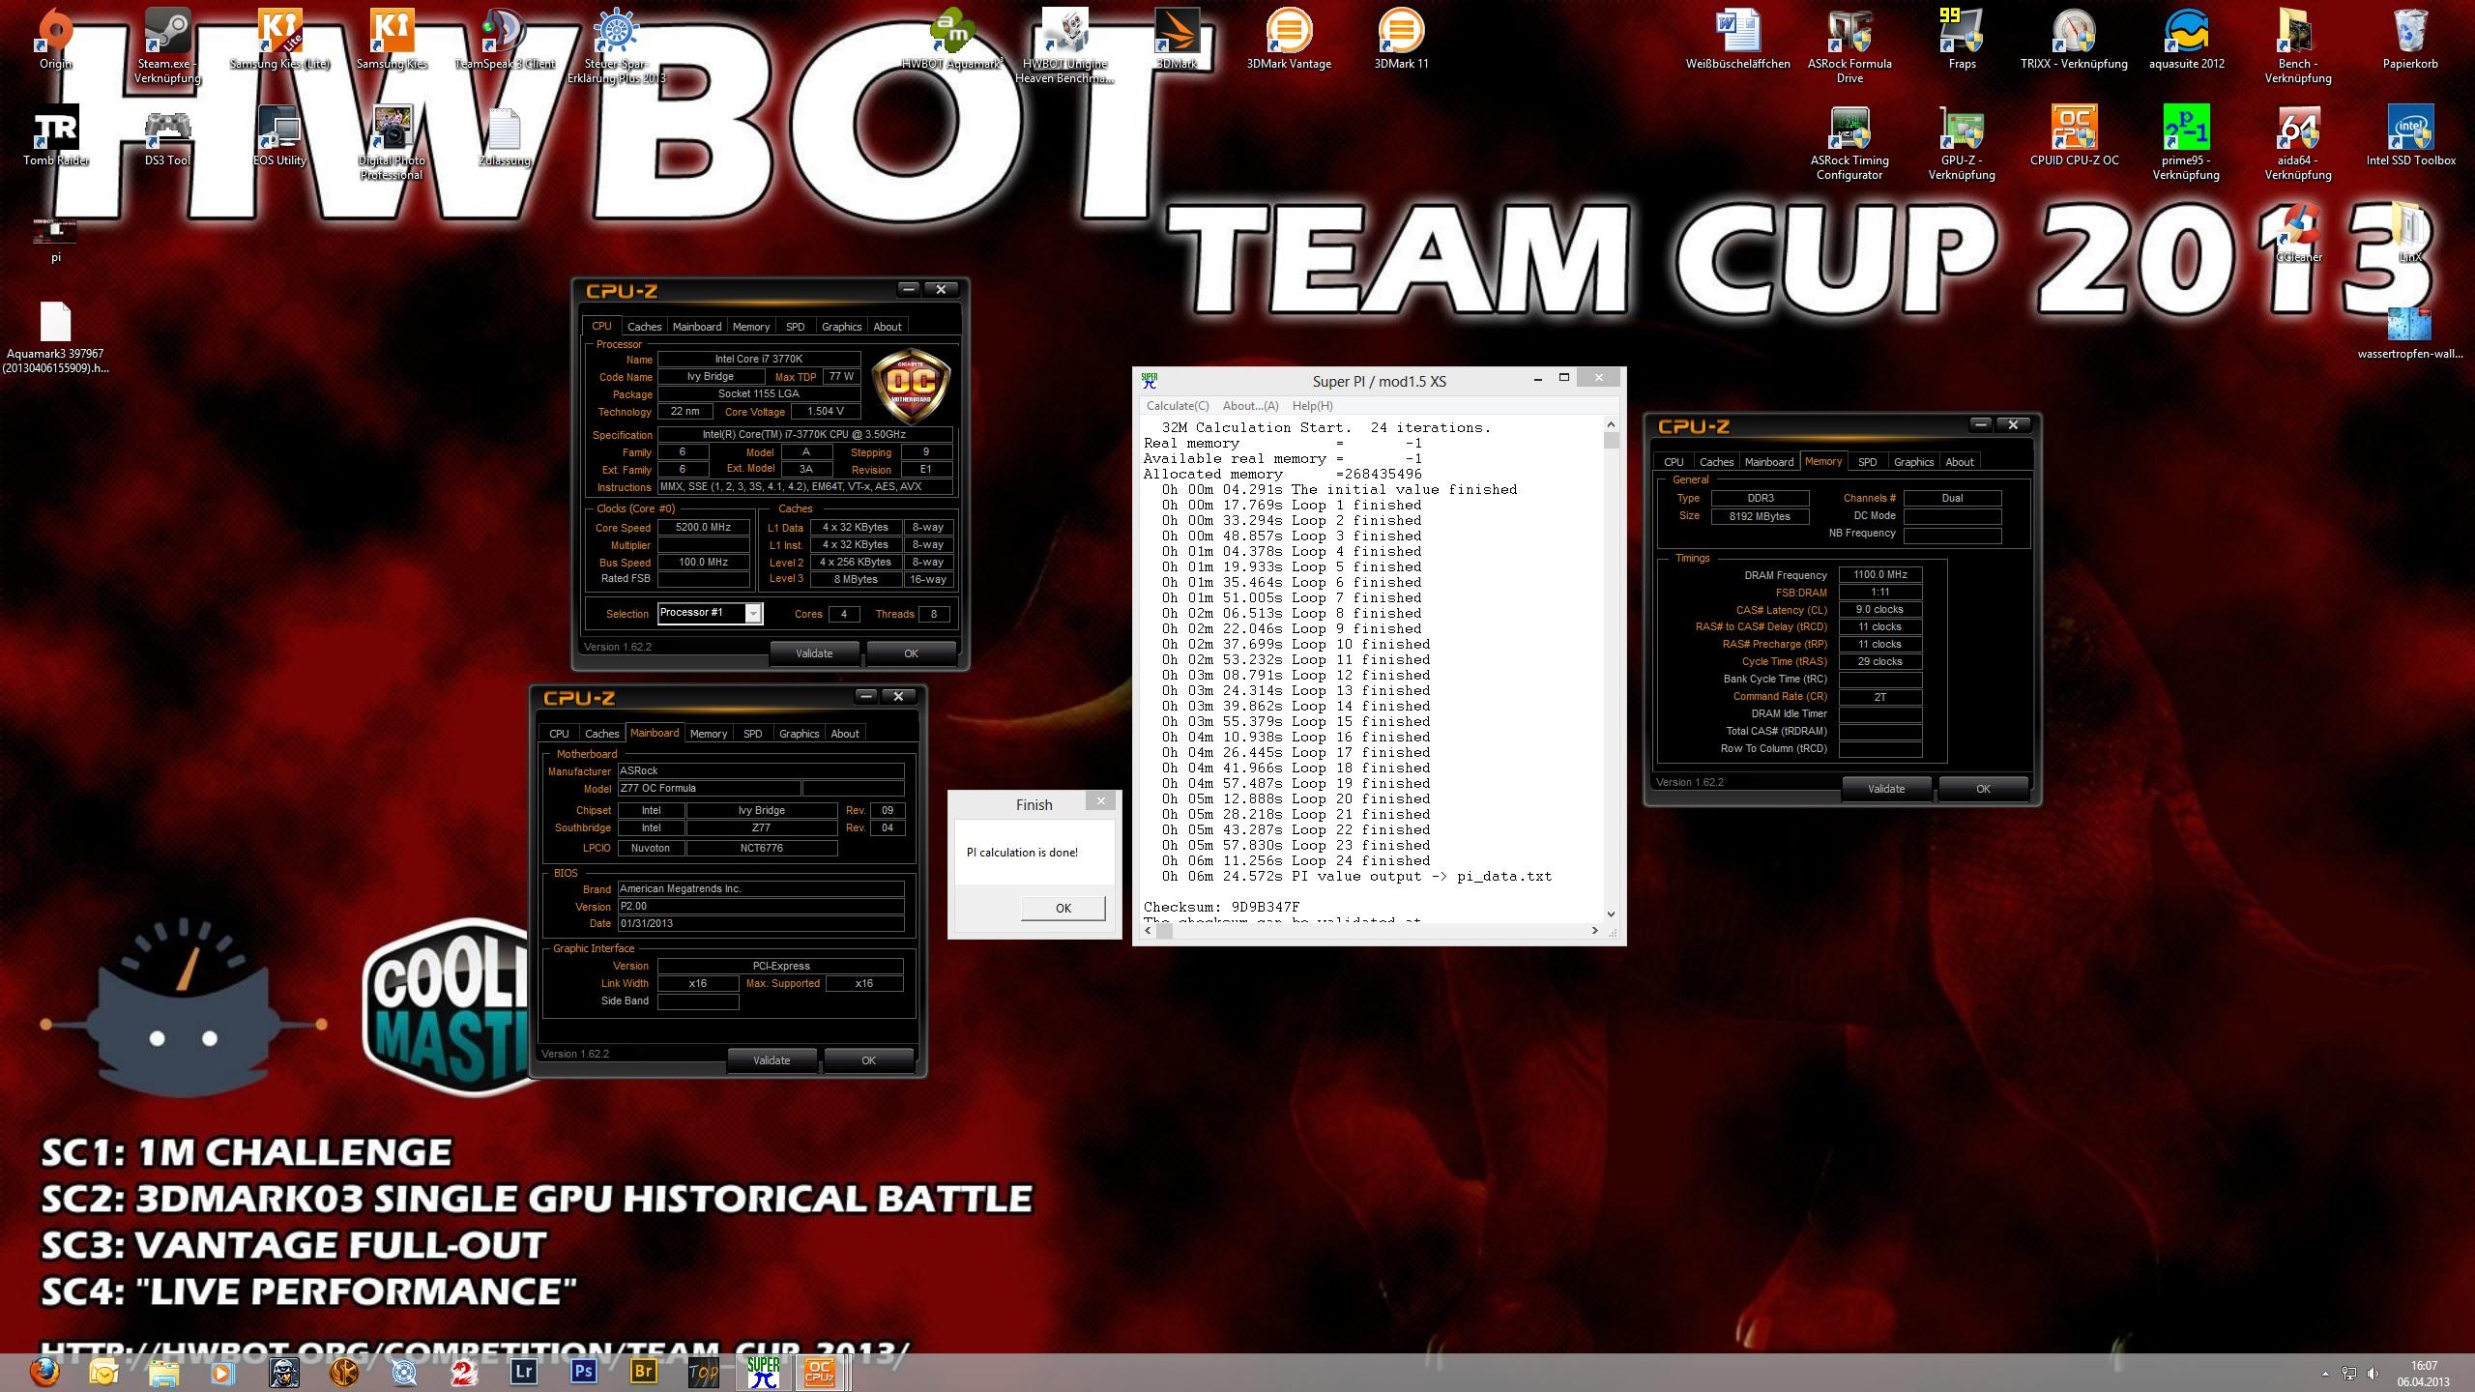Open the Weißbüscheläffchen Word document
Image resolution: width=2475 pixels, height=1392 pixels.
tap(1737, 39)
